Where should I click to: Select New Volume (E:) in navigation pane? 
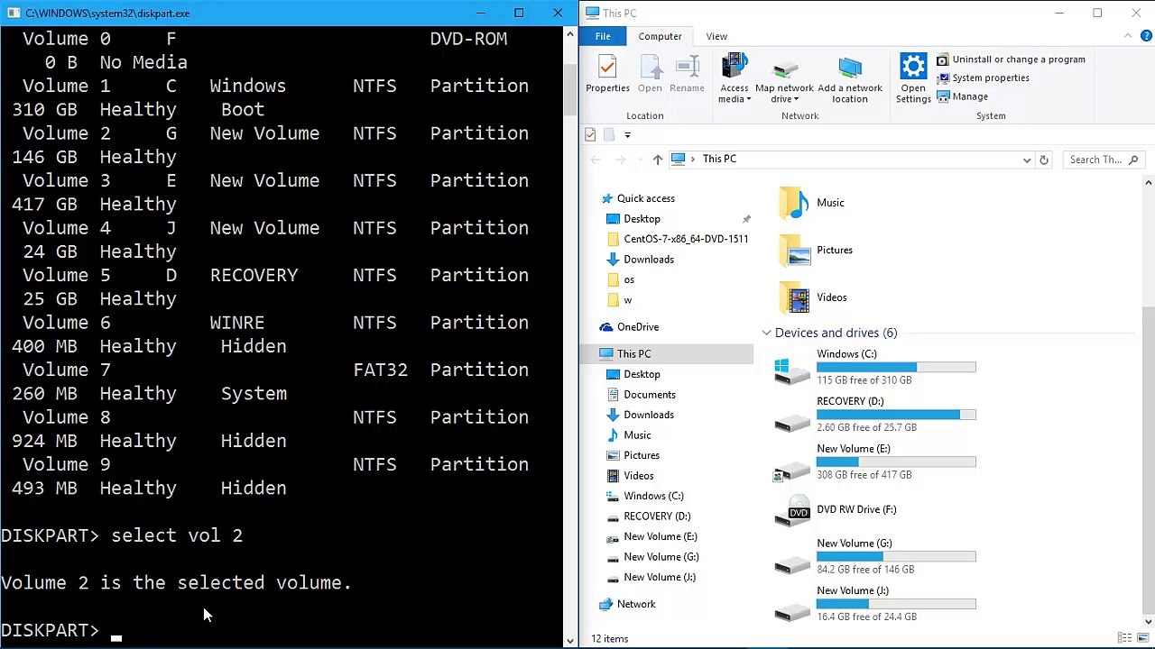click(660, 536)
